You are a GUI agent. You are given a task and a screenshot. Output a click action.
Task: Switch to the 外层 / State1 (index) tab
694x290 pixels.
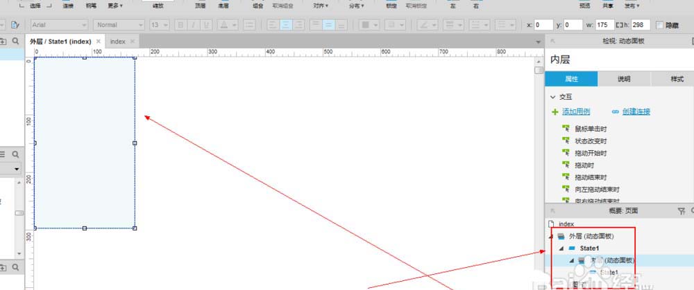pos(60,42)
